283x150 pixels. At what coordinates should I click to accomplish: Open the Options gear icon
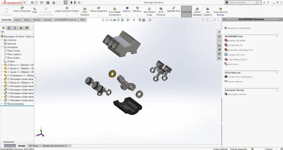click(79, 2)
